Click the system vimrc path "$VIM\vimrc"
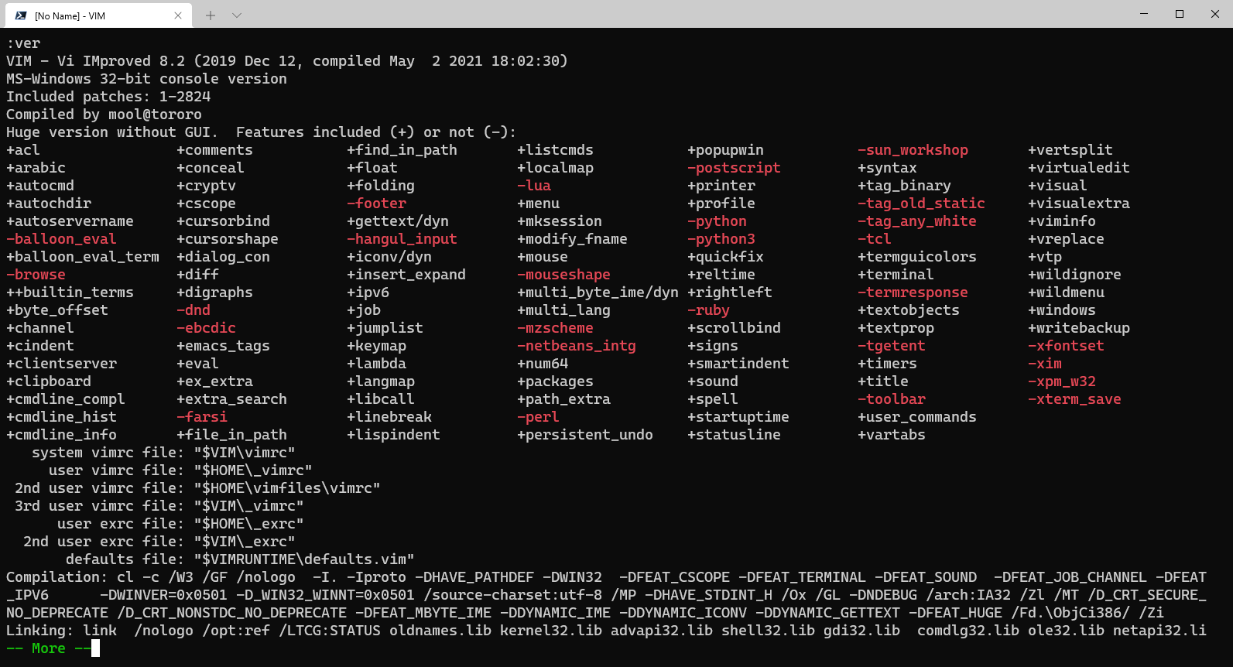This screenshot has height=667, width=1233. (245, 453)
